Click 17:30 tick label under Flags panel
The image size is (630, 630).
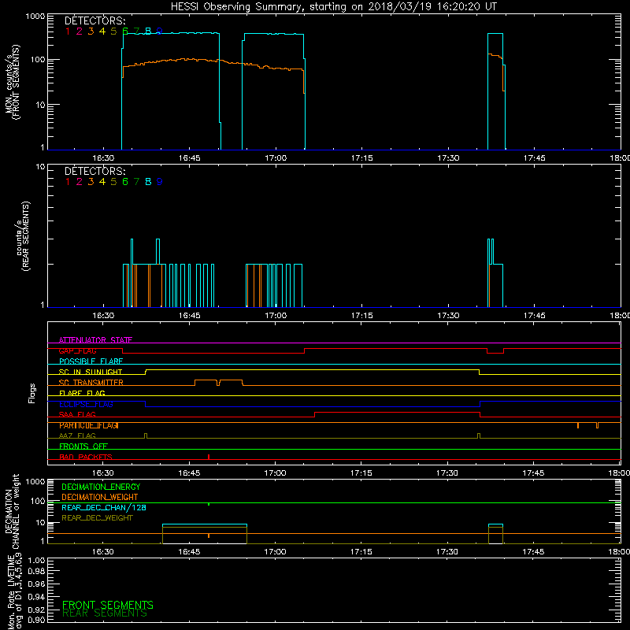447,473
